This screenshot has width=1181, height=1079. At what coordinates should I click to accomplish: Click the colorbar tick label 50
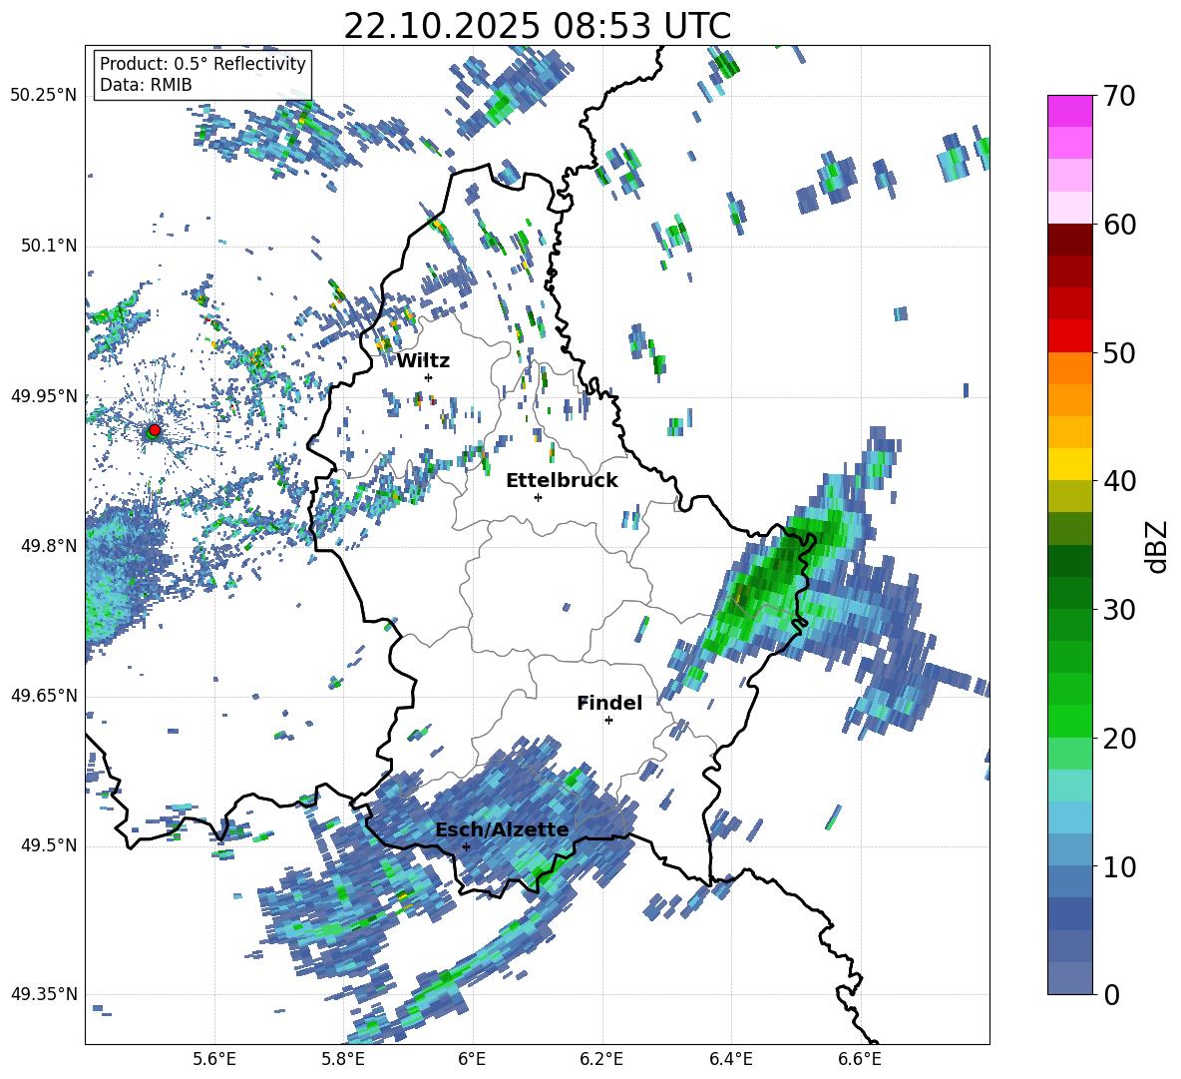(1119, 353)
